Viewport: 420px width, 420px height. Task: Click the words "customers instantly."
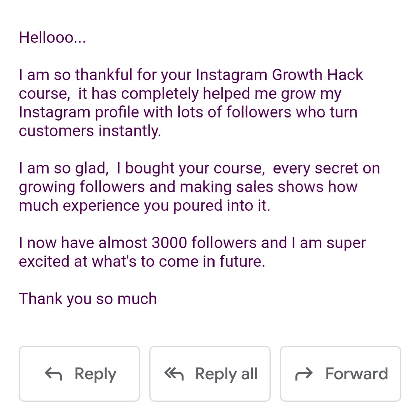coord(90,131)
